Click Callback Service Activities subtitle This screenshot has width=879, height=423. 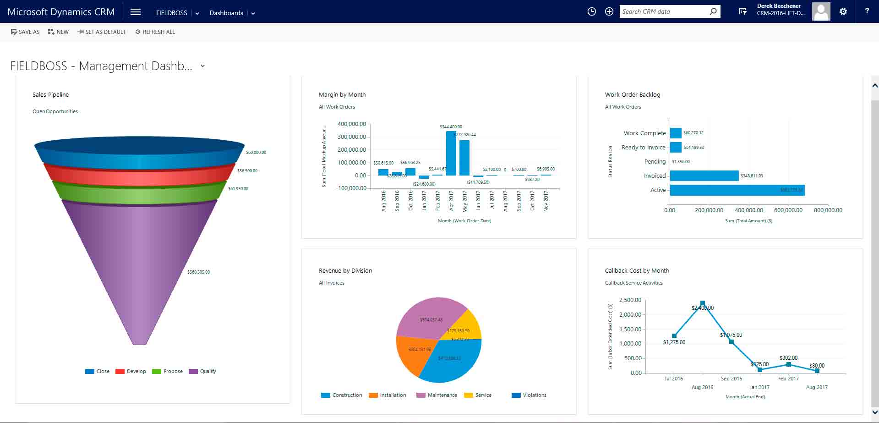click(x=634, y=283)
